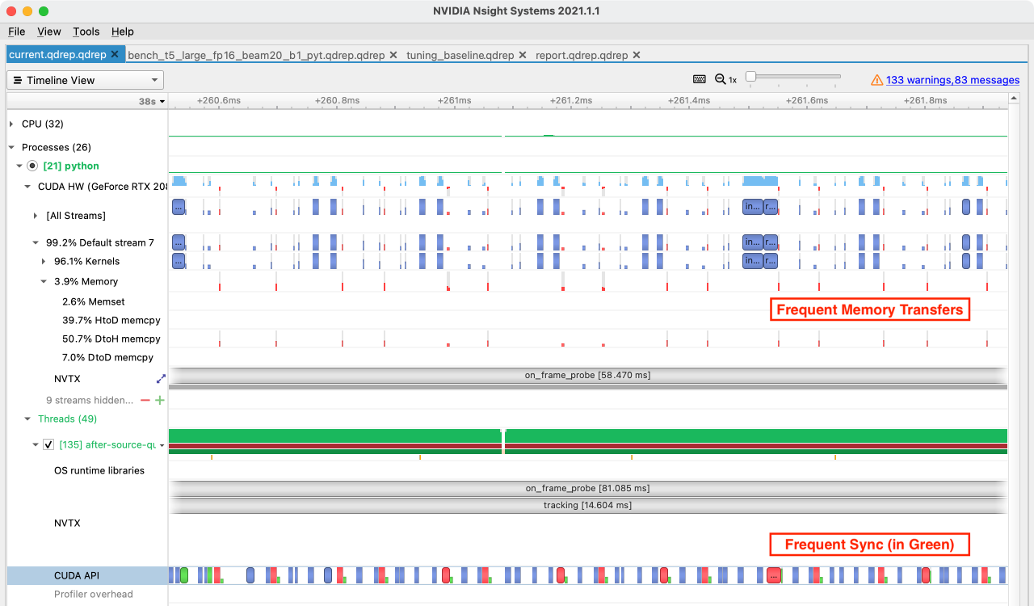Click the green sync block in CUDA API row

pos(184,575)
